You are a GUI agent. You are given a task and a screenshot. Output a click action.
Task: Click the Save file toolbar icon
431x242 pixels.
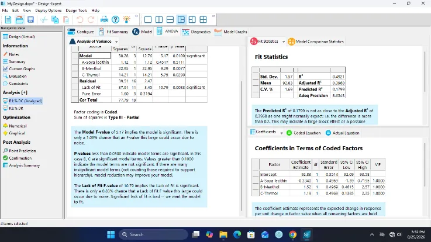[30, 19]
